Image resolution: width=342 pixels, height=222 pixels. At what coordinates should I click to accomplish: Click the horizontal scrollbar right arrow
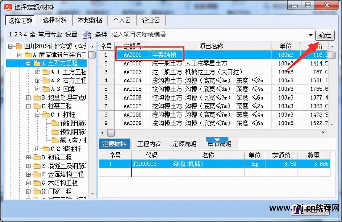(x=323, y=133)
